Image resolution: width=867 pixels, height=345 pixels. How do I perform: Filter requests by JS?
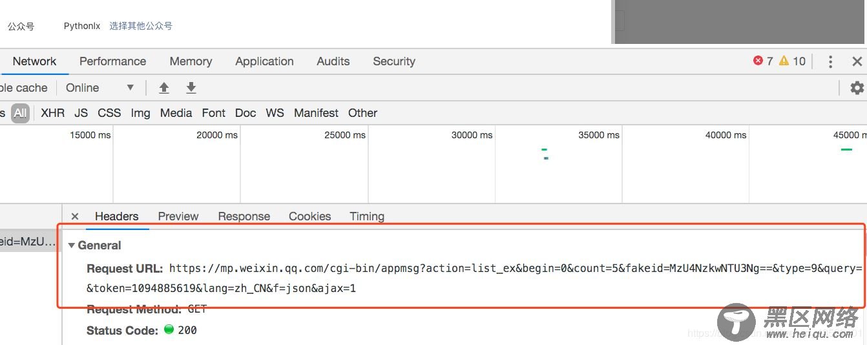pos(81,113)
